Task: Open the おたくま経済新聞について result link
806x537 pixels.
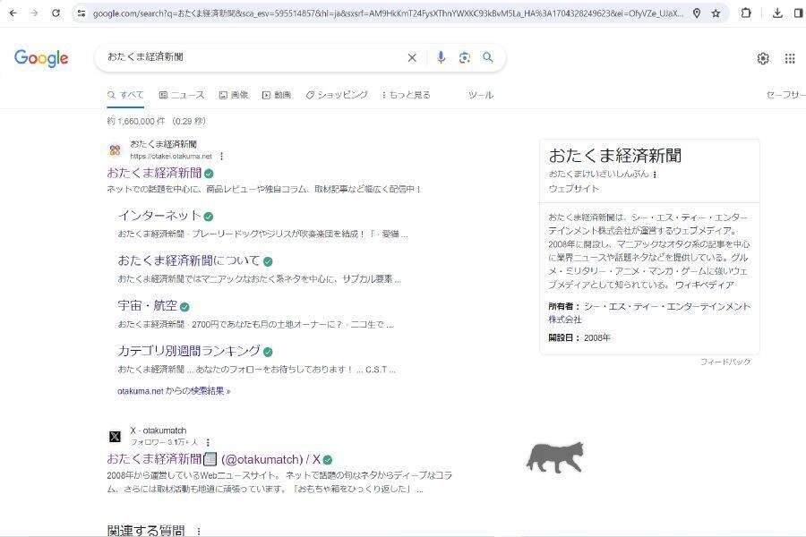Action: coord(186,259)
